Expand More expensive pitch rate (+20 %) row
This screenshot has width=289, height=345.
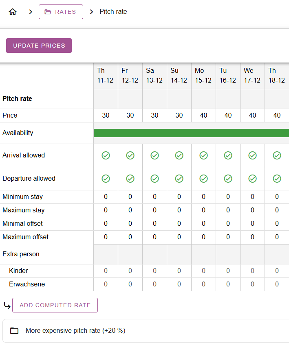coord(75,331)
